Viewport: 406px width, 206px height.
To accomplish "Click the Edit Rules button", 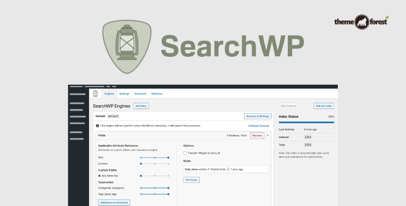I will [x=191, y=180].
